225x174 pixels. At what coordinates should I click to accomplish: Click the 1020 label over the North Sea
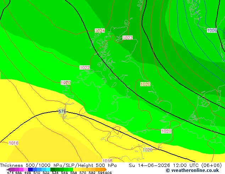tap(146, 84)
